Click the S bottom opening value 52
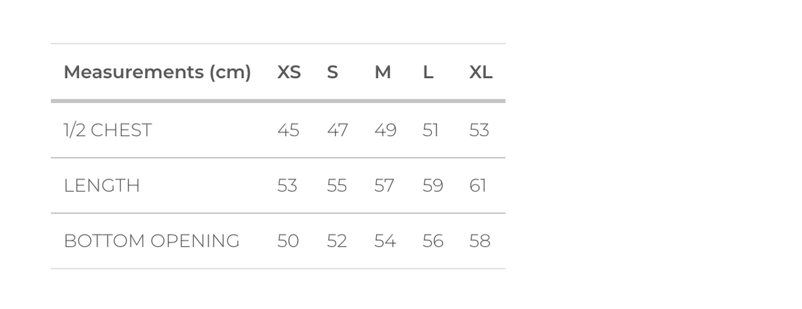The image size is (802, 309). pos(337,241)
